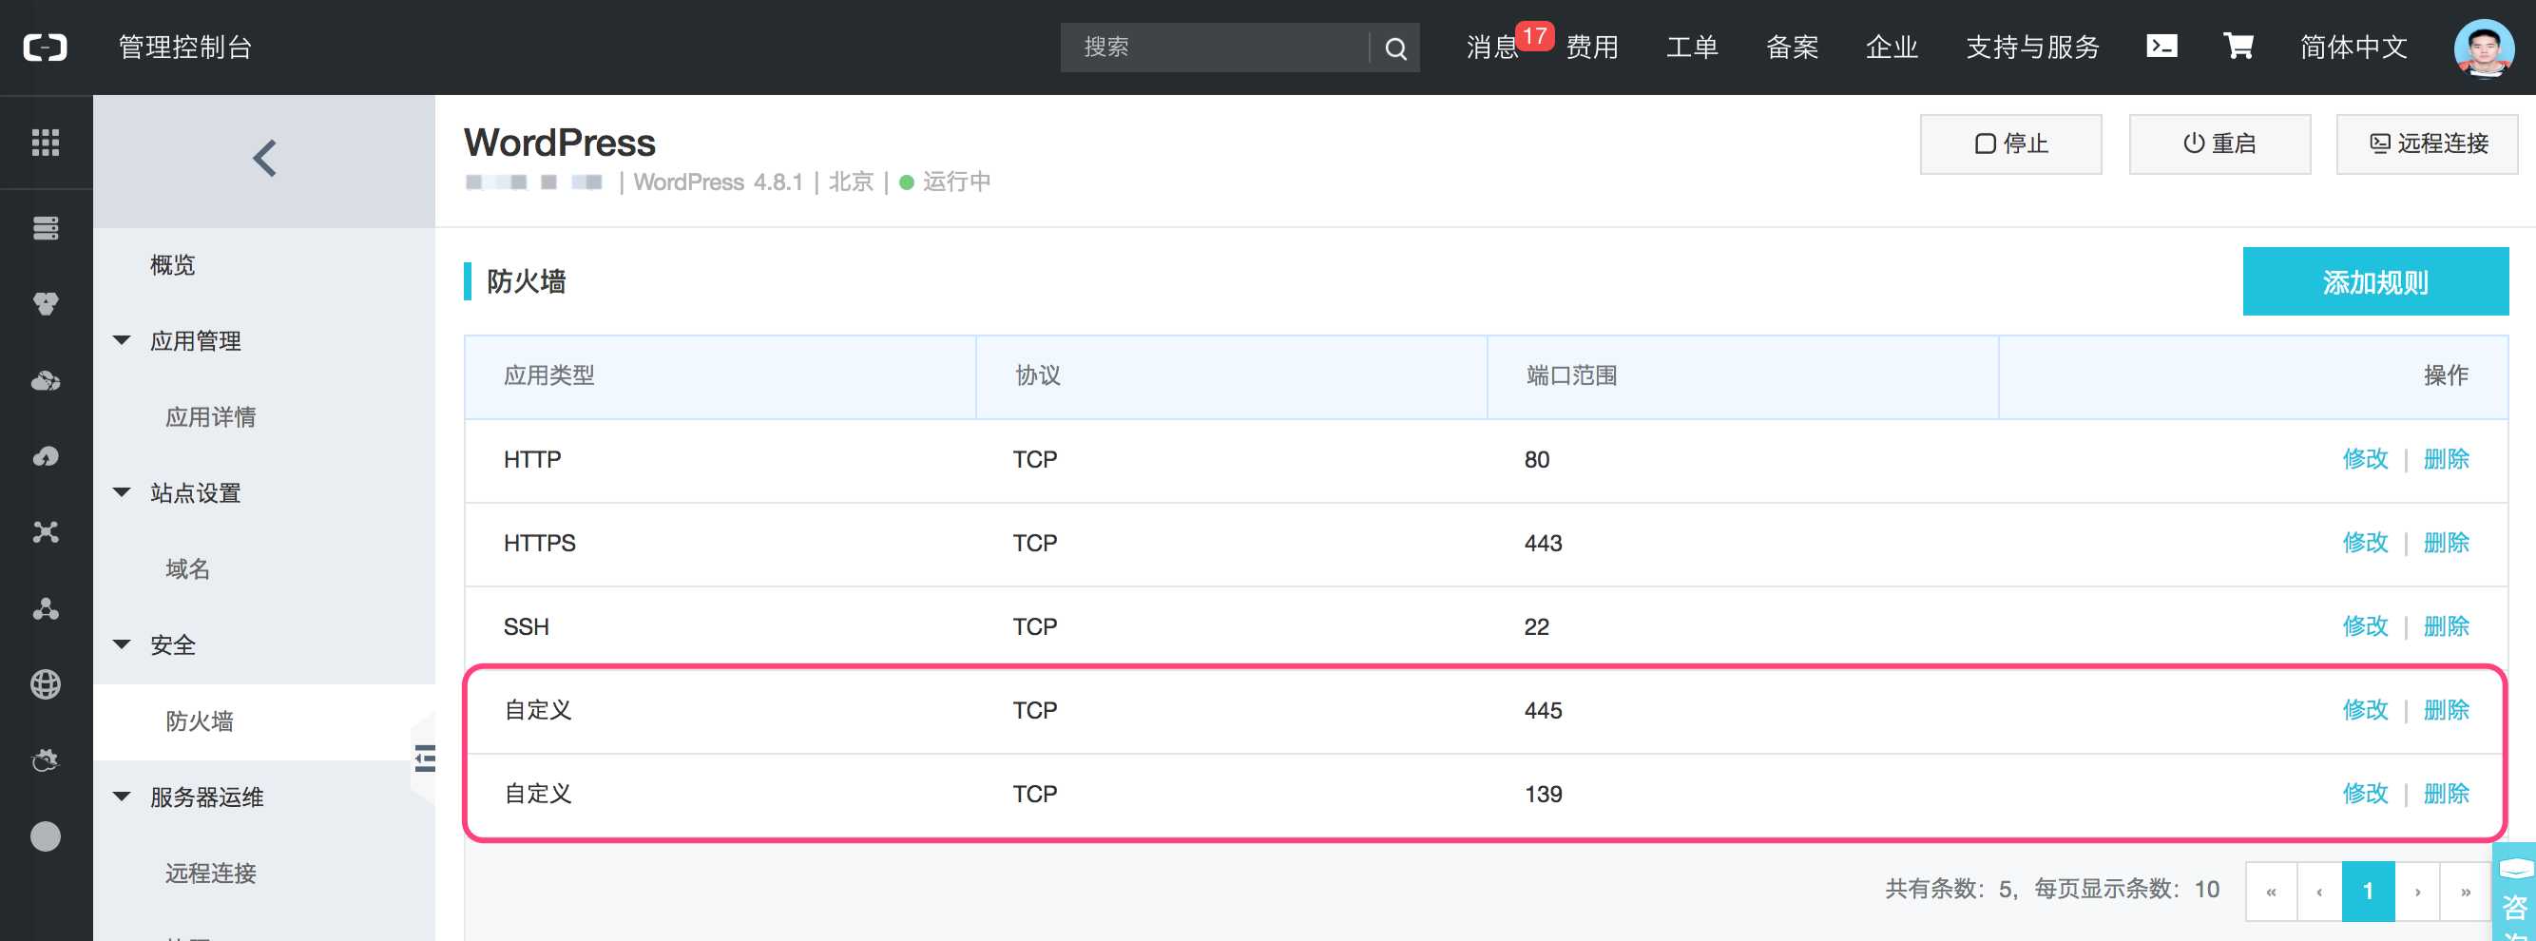Click the multi-cloud icon in sidebar
Screen dimensions: 2536x941
[46, 381]
